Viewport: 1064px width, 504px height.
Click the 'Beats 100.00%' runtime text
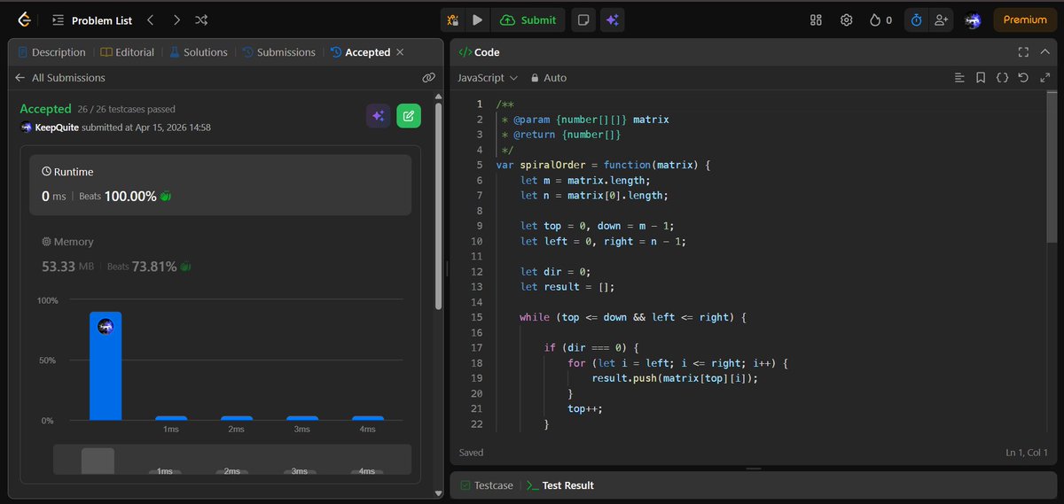pyautogui.click(x=118, y=196)
